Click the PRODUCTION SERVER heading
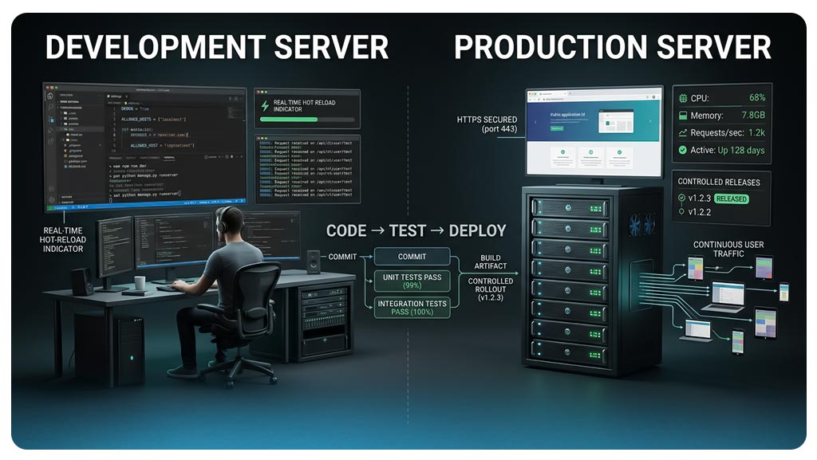The height and width of the screenshot is (460, 817). pyautogui.click(x=612, y=47)
